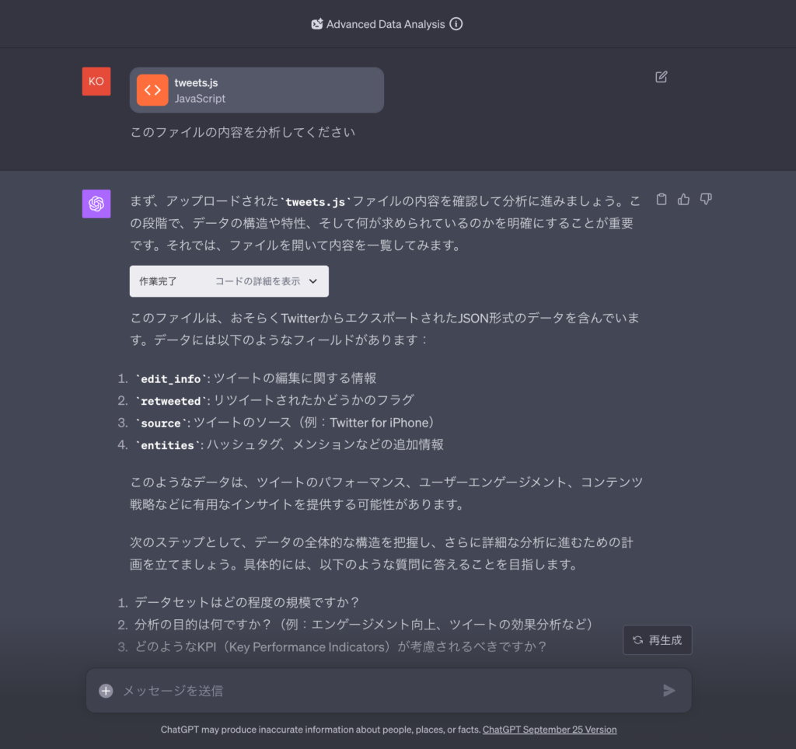
Task: Click the Advanced Data Analysis sparkle icon
Action: coord(316,24)
